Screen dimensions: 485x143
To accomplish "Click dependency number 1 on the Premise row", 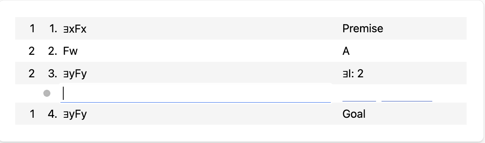I will pos(32,29).
